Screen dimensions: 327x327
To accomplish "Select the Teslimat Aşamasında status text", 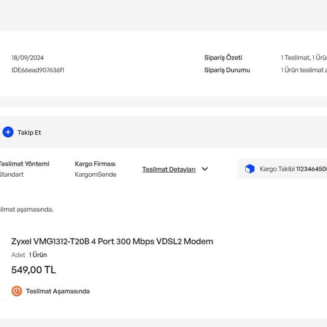I will click(58, 291).
